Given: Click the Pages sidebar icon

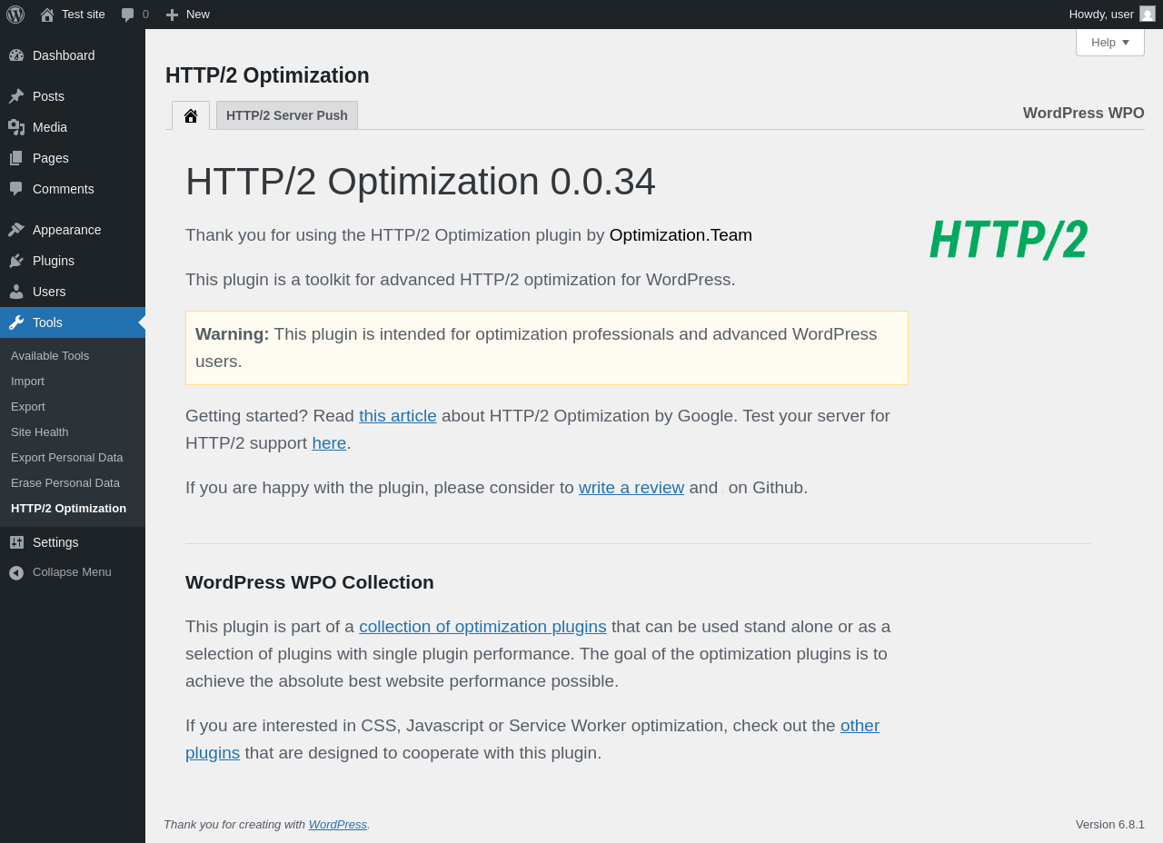Looking at the screenshot, I should (16, 158).
